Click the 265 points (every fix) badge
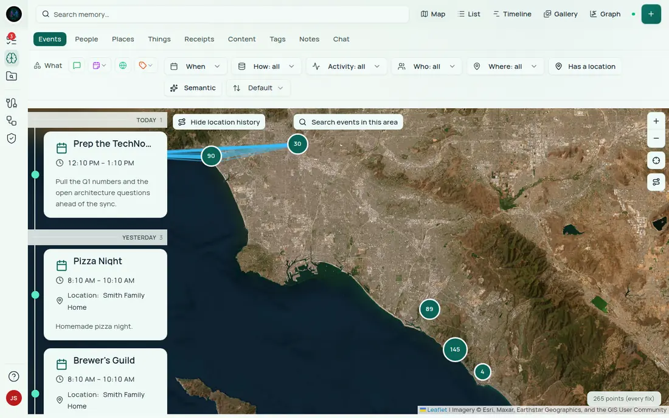 [x=623, y=399]
